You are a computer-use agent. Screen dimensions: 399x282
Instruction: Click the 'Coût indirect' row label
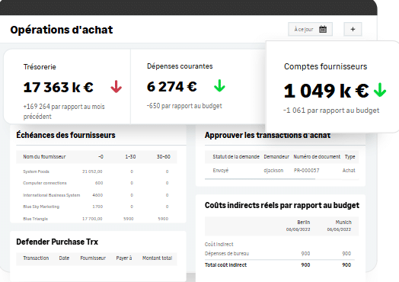pyautogui.click(x=219, y=245)
